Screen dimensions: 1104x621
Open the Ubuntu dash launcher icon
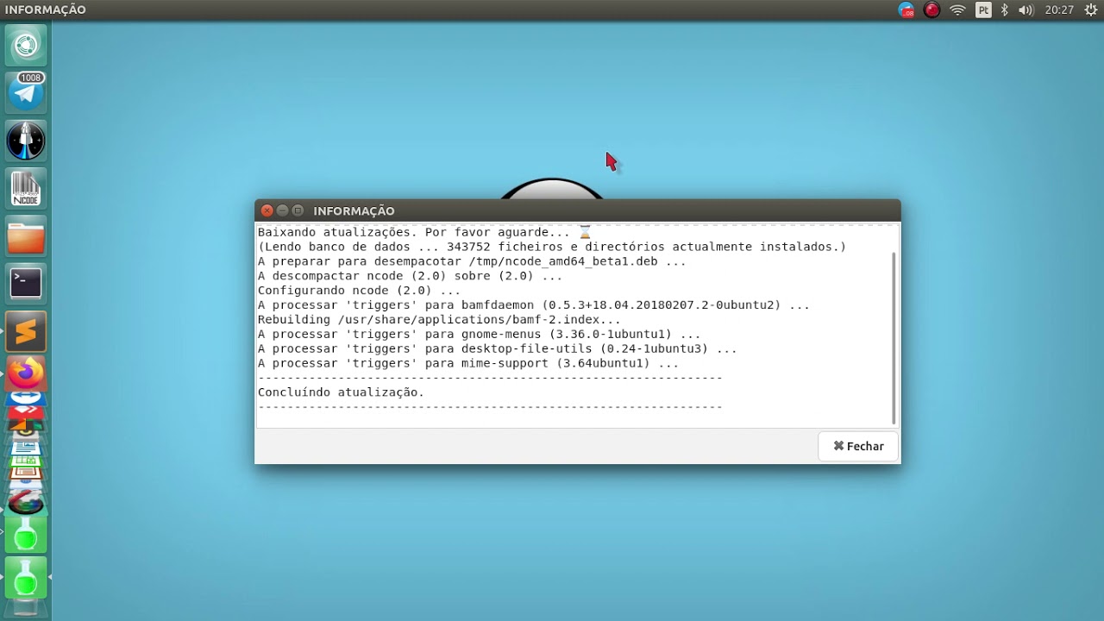pyautogui.click(x=26, y=46)
